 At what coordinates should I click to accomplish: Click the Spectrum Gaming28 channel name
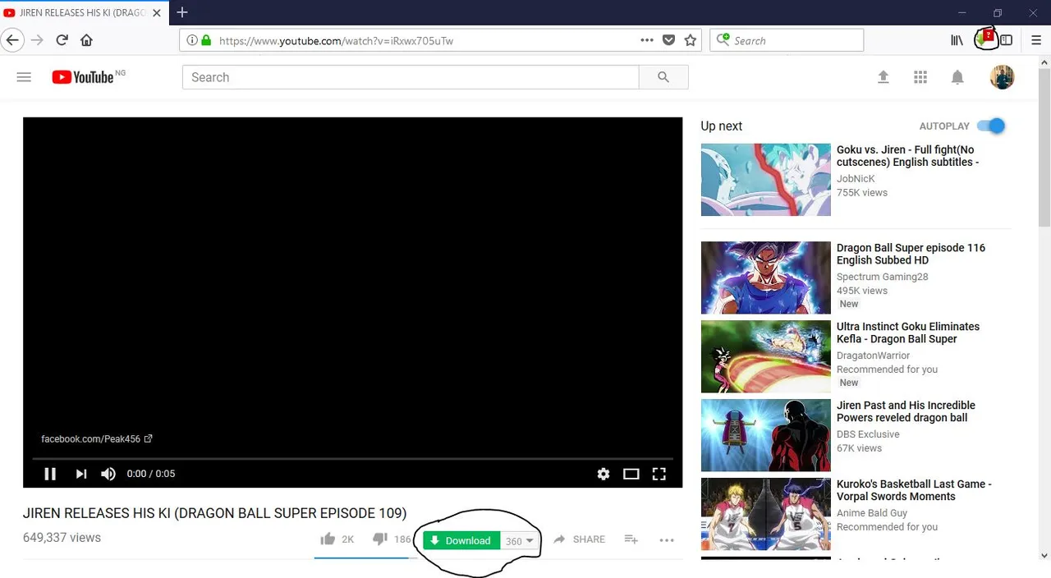[882, 277]
